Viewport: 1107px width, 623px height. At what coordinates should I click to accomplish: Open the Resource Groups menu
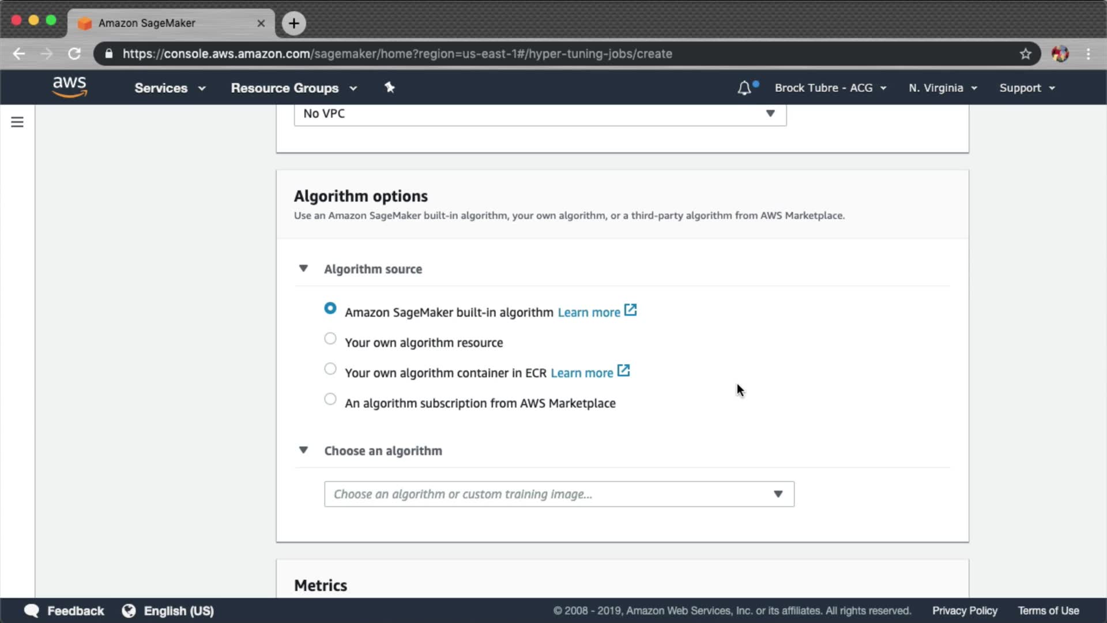pyautogui.click(x=293, y=88)
